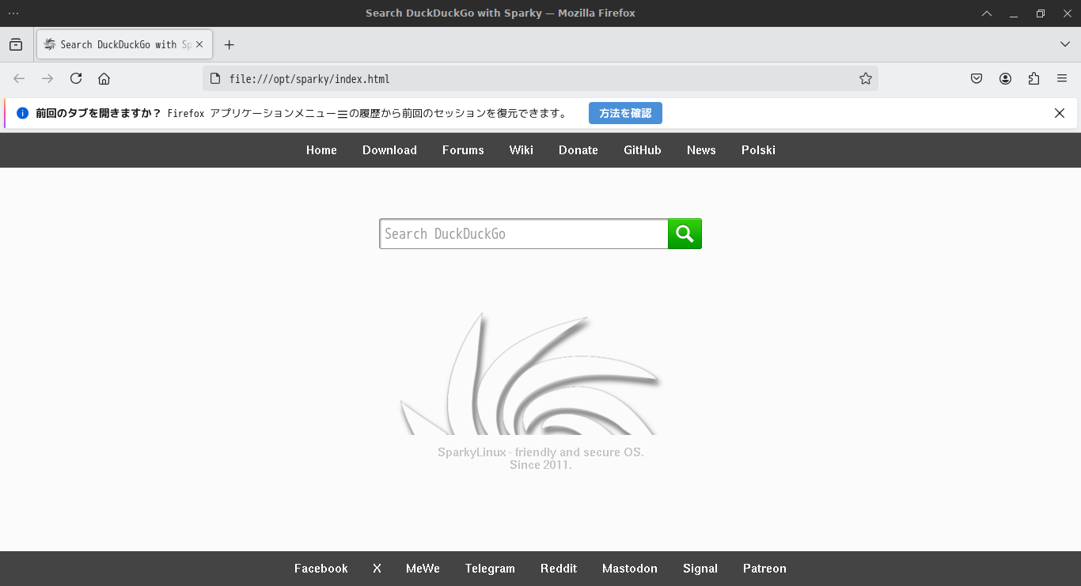Click the 方法を確認 button
This screenshot has width=1081, height=586.
(625, 113)
